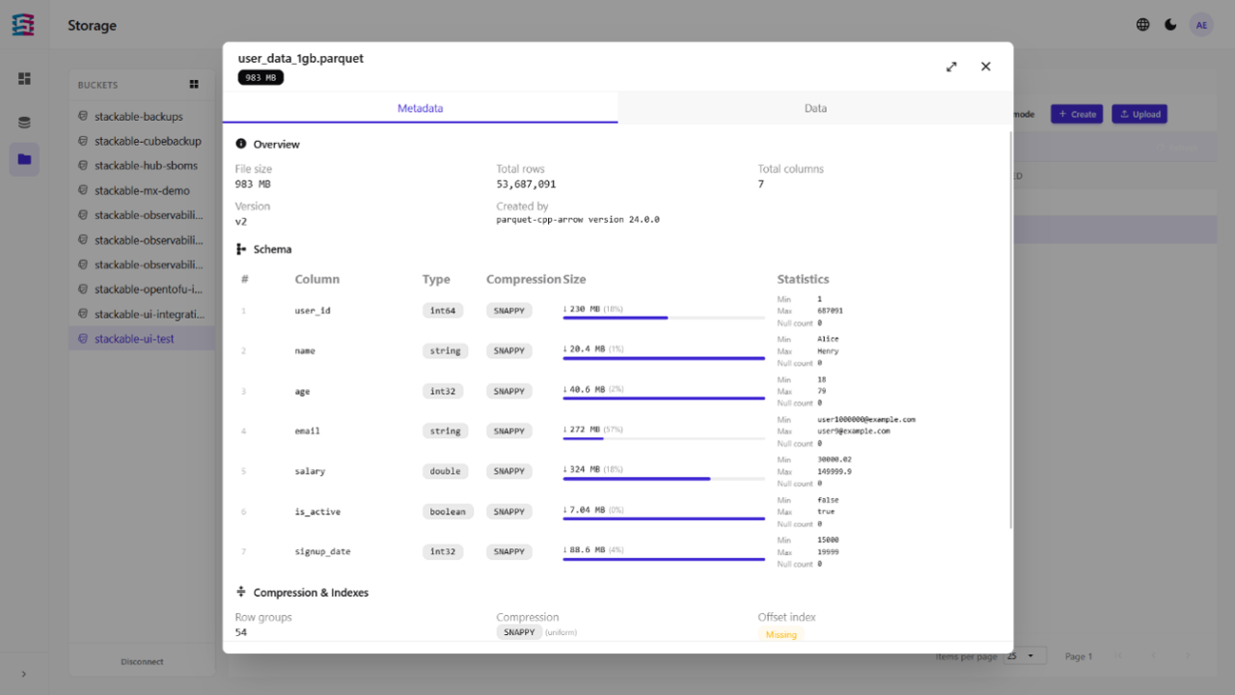The width and height of the screenshot is (1235, 695).
Task: Click the double type badge for salary
Action: [x=445, y=471]
